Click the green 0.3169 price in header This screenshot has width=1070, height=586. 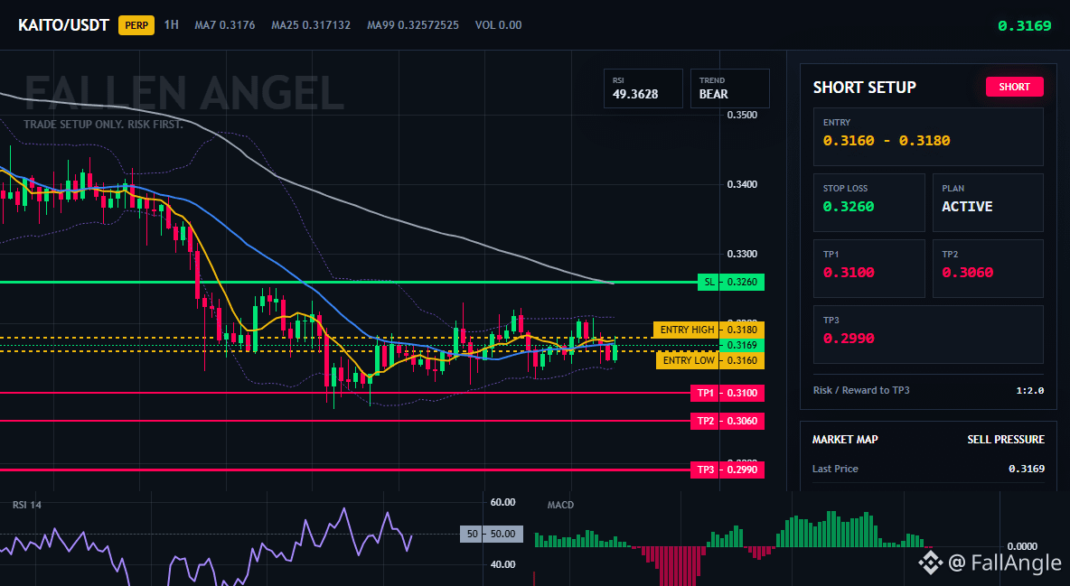tap(1024, 26)
